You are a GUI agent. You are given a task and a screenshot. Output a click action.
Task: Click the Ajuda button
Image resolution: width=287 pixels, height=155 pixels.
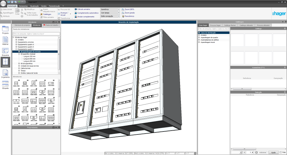(273, 152)
